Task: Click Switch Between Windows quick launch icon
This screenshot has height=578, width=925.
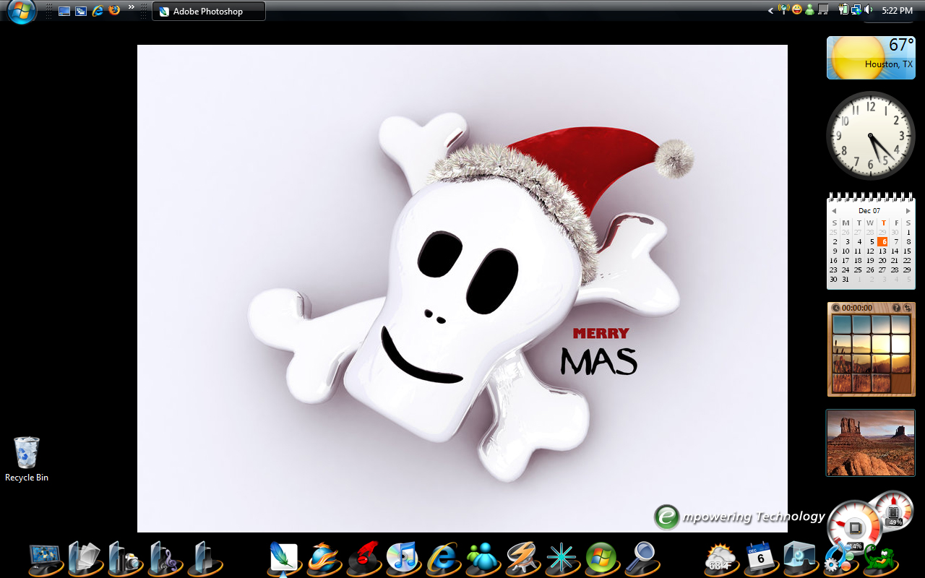Action: pos(81,12)
